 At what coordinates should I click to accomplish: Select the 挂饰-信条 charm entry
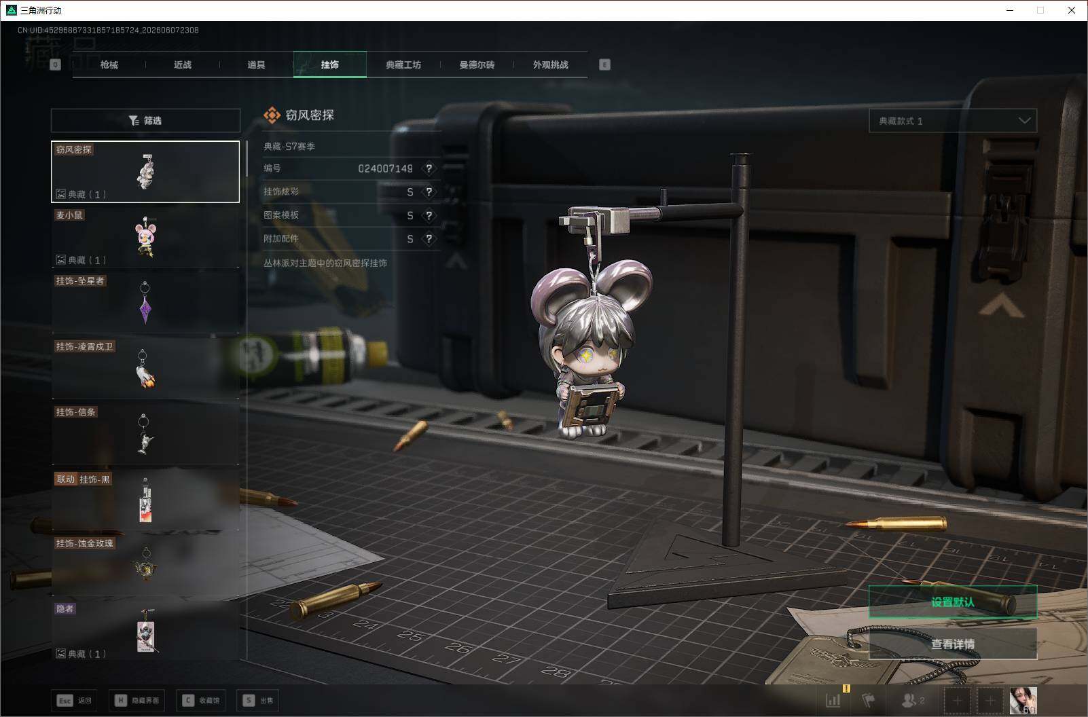(x=145, y=435)
